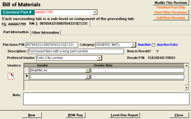Toggle the Inactive checkbox
The width and height of the screenshot is (191, 119).
pos(153,45)
